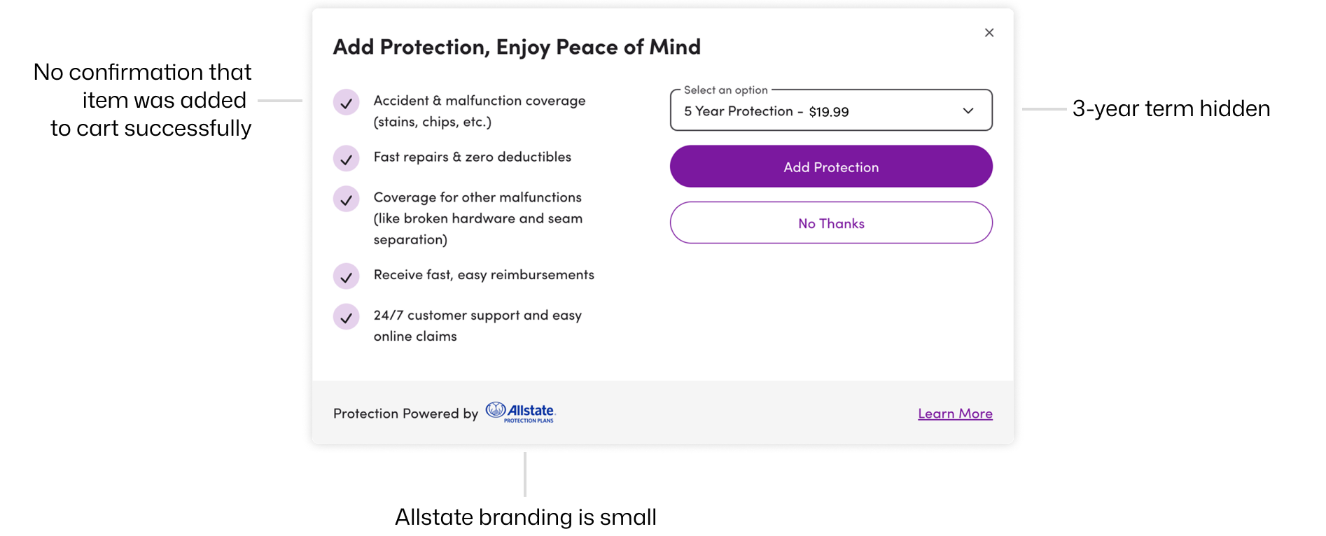Click the 3-year term hidden annotation

(1171, 108)
